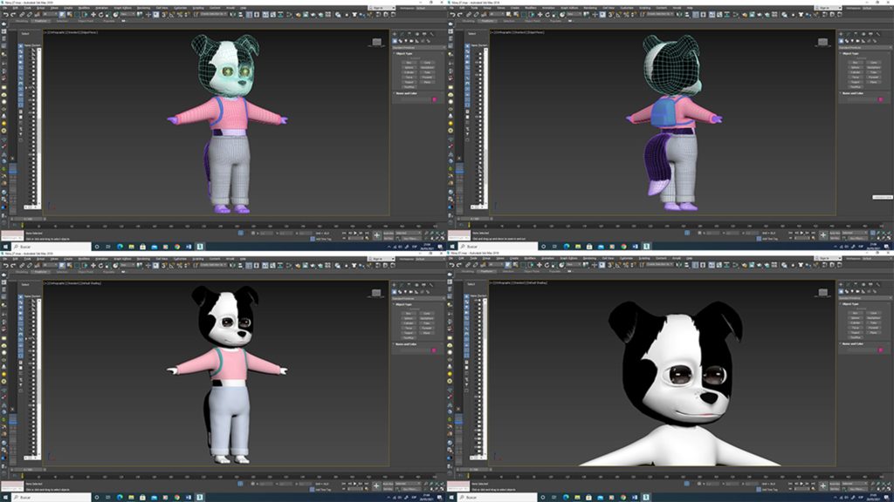The image size is (894, 502).
Task: Click the Box button in the front wireframe window
Action: pos(409,62)
